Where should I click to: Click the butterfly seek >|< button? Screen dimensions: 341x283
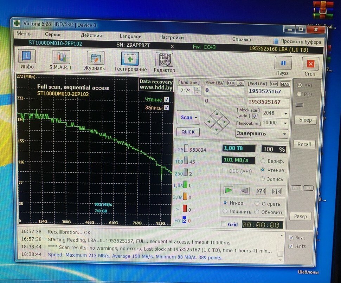click(x=277, y=192)
